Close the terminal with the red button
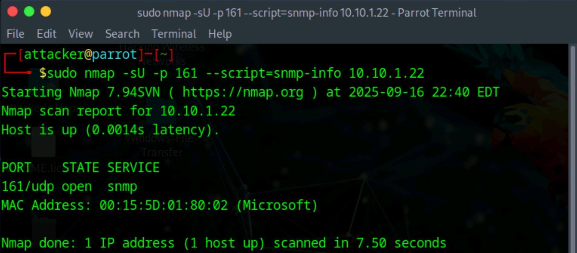This screenshot has width=577, height=253. 13,12
